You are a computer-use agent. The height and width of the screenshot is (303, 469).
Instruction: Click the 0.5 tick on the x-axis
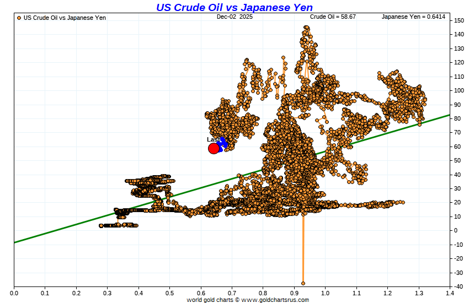pyautogui.click(x=169, y=293)
